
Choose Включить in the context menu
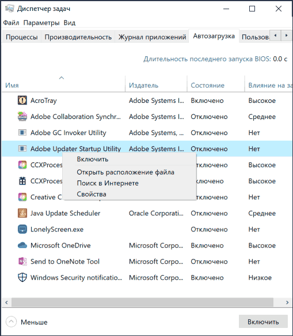pyautogui.click(x=92, y=159)
